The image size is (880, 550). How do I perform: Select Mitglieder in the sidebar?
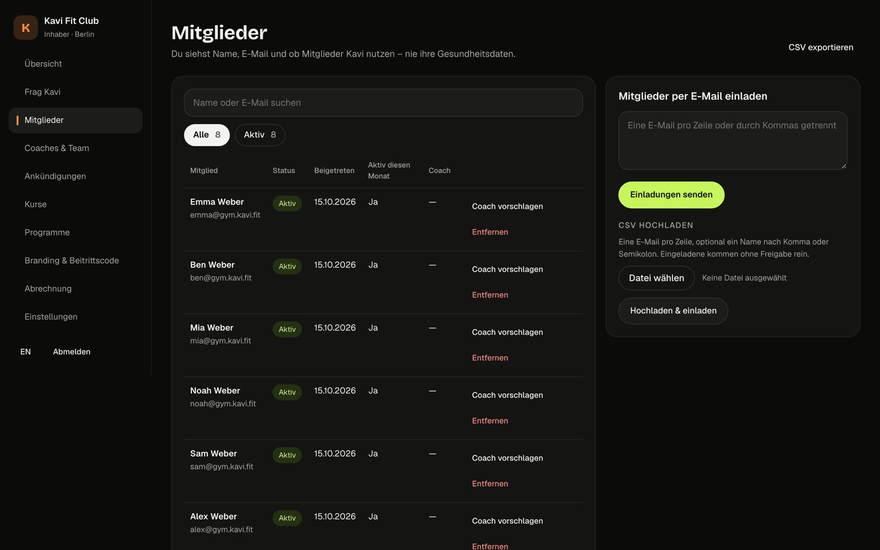(x=75, y=120)
